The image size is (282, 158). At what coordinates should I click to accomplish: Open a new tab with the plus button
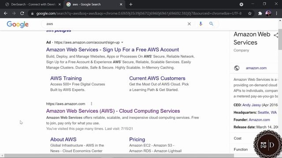click(131, 4)
